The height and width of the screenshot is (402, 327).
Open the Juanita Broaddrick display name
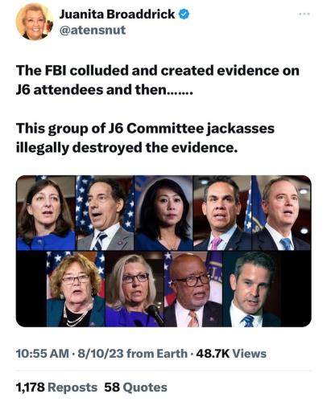click(117, 14)
